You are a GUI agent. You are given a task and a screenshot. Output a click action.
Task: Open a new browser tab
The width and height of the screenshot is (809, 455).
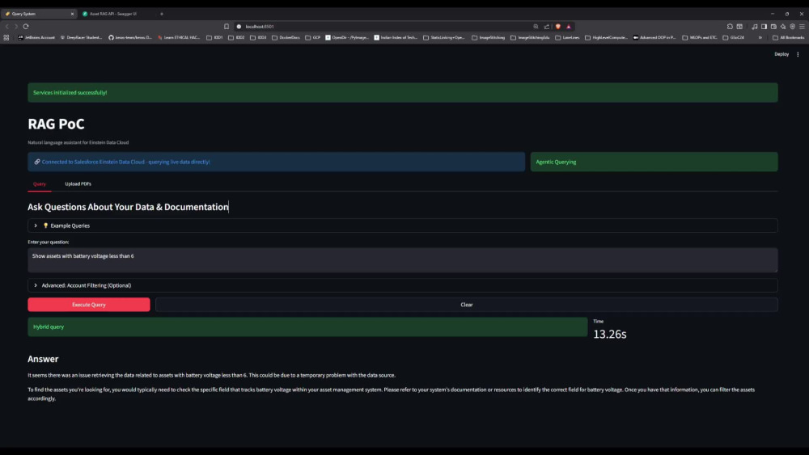(162, 14)
